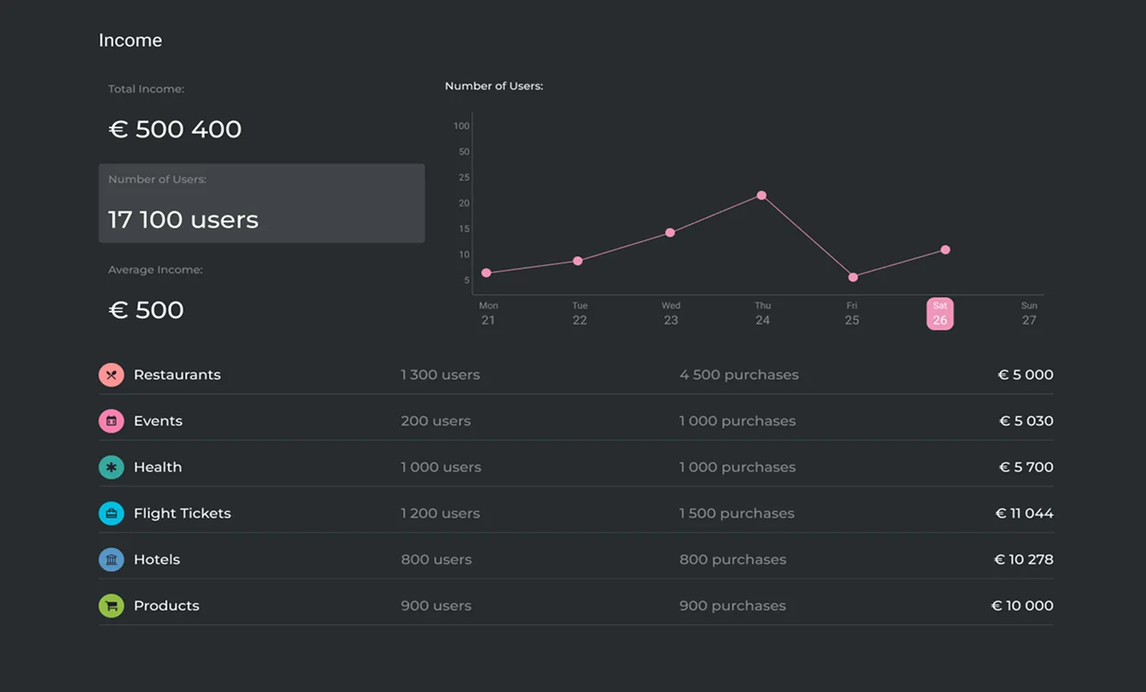
Task: Select the Number of Users card
Action: [261, 203]
